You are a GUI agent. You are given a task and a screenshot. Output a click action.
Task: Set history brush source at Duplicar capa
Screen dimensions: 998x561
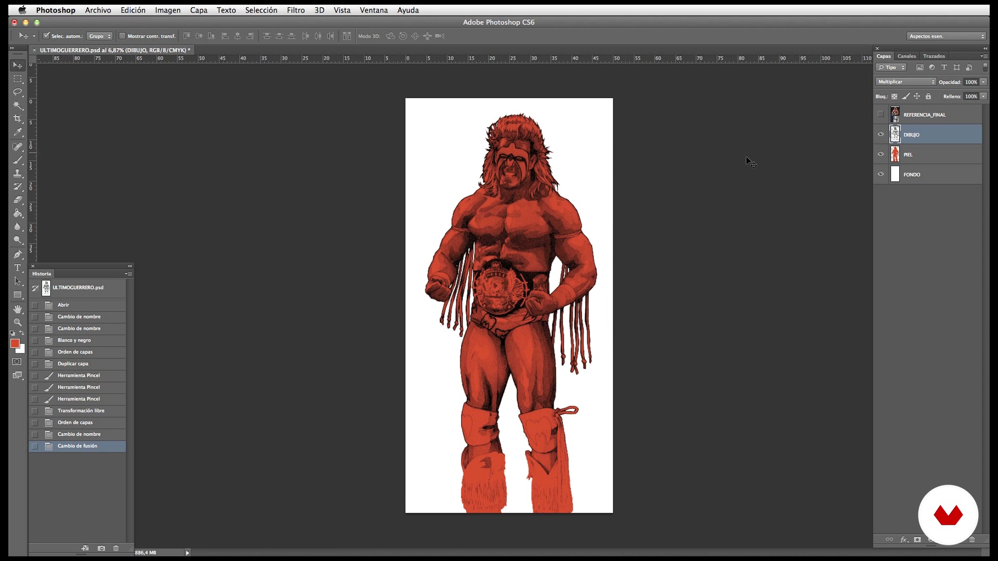[35, 364]
